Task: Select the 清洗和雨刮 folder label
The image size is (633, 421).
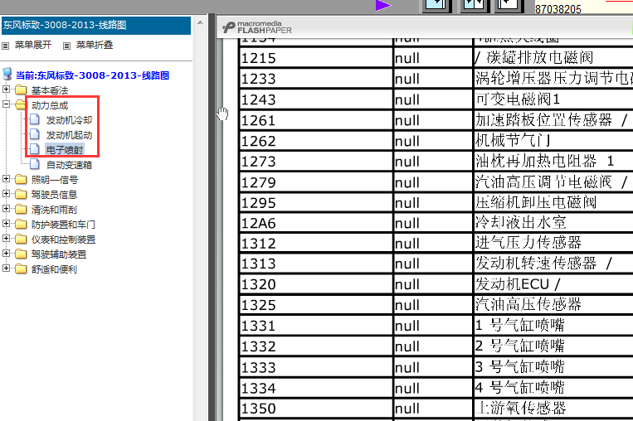Action: 54,210
